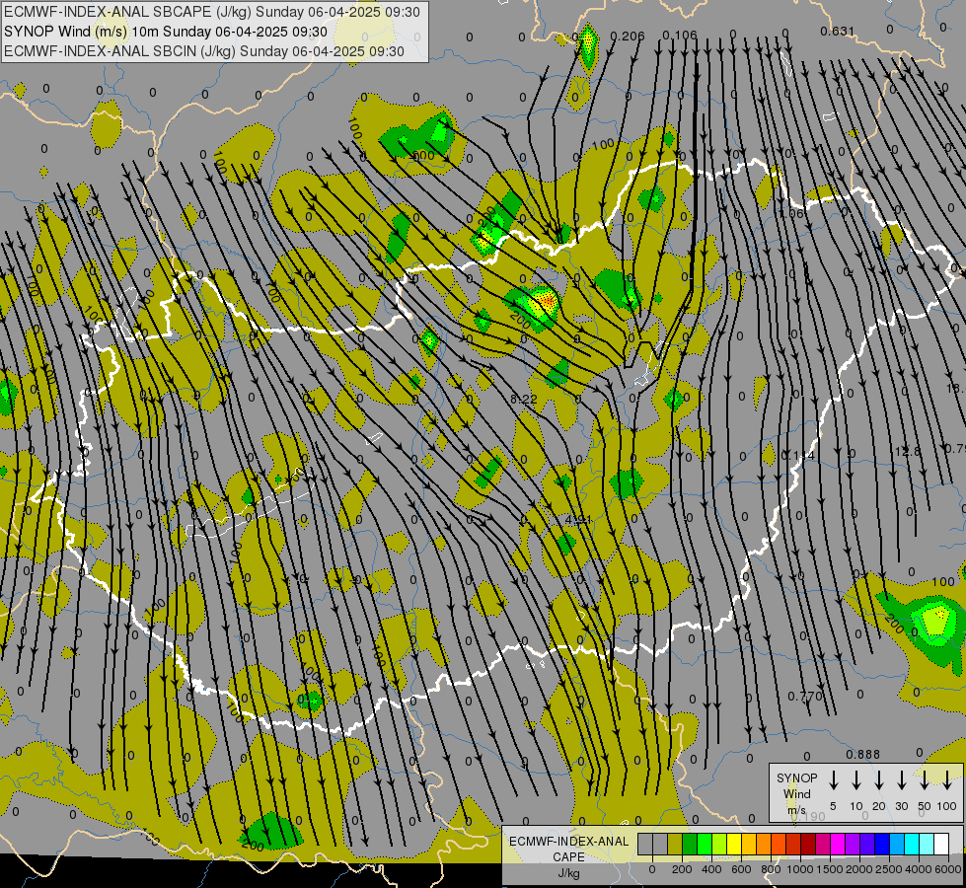Pick the olive swatch in CAPE legend
966x888 pixels.
(675, 845)
